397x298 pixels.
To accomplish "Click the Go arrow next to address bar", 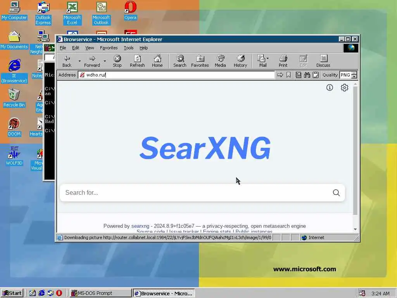I will click(x=280, y=75).
